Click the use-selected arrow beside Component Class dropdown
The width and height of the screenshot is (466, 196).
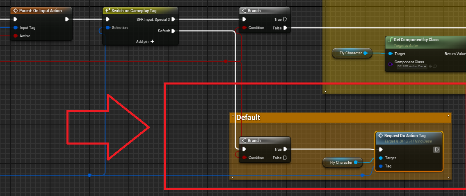point(430,67)
